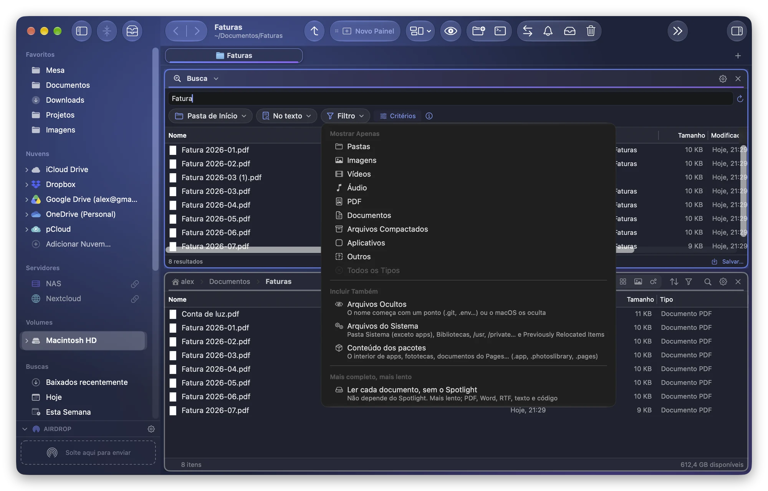This screenshot has height=491, width=768.
Task: Open Pasta de Início scope dropdown
Action: click(210, 116)
